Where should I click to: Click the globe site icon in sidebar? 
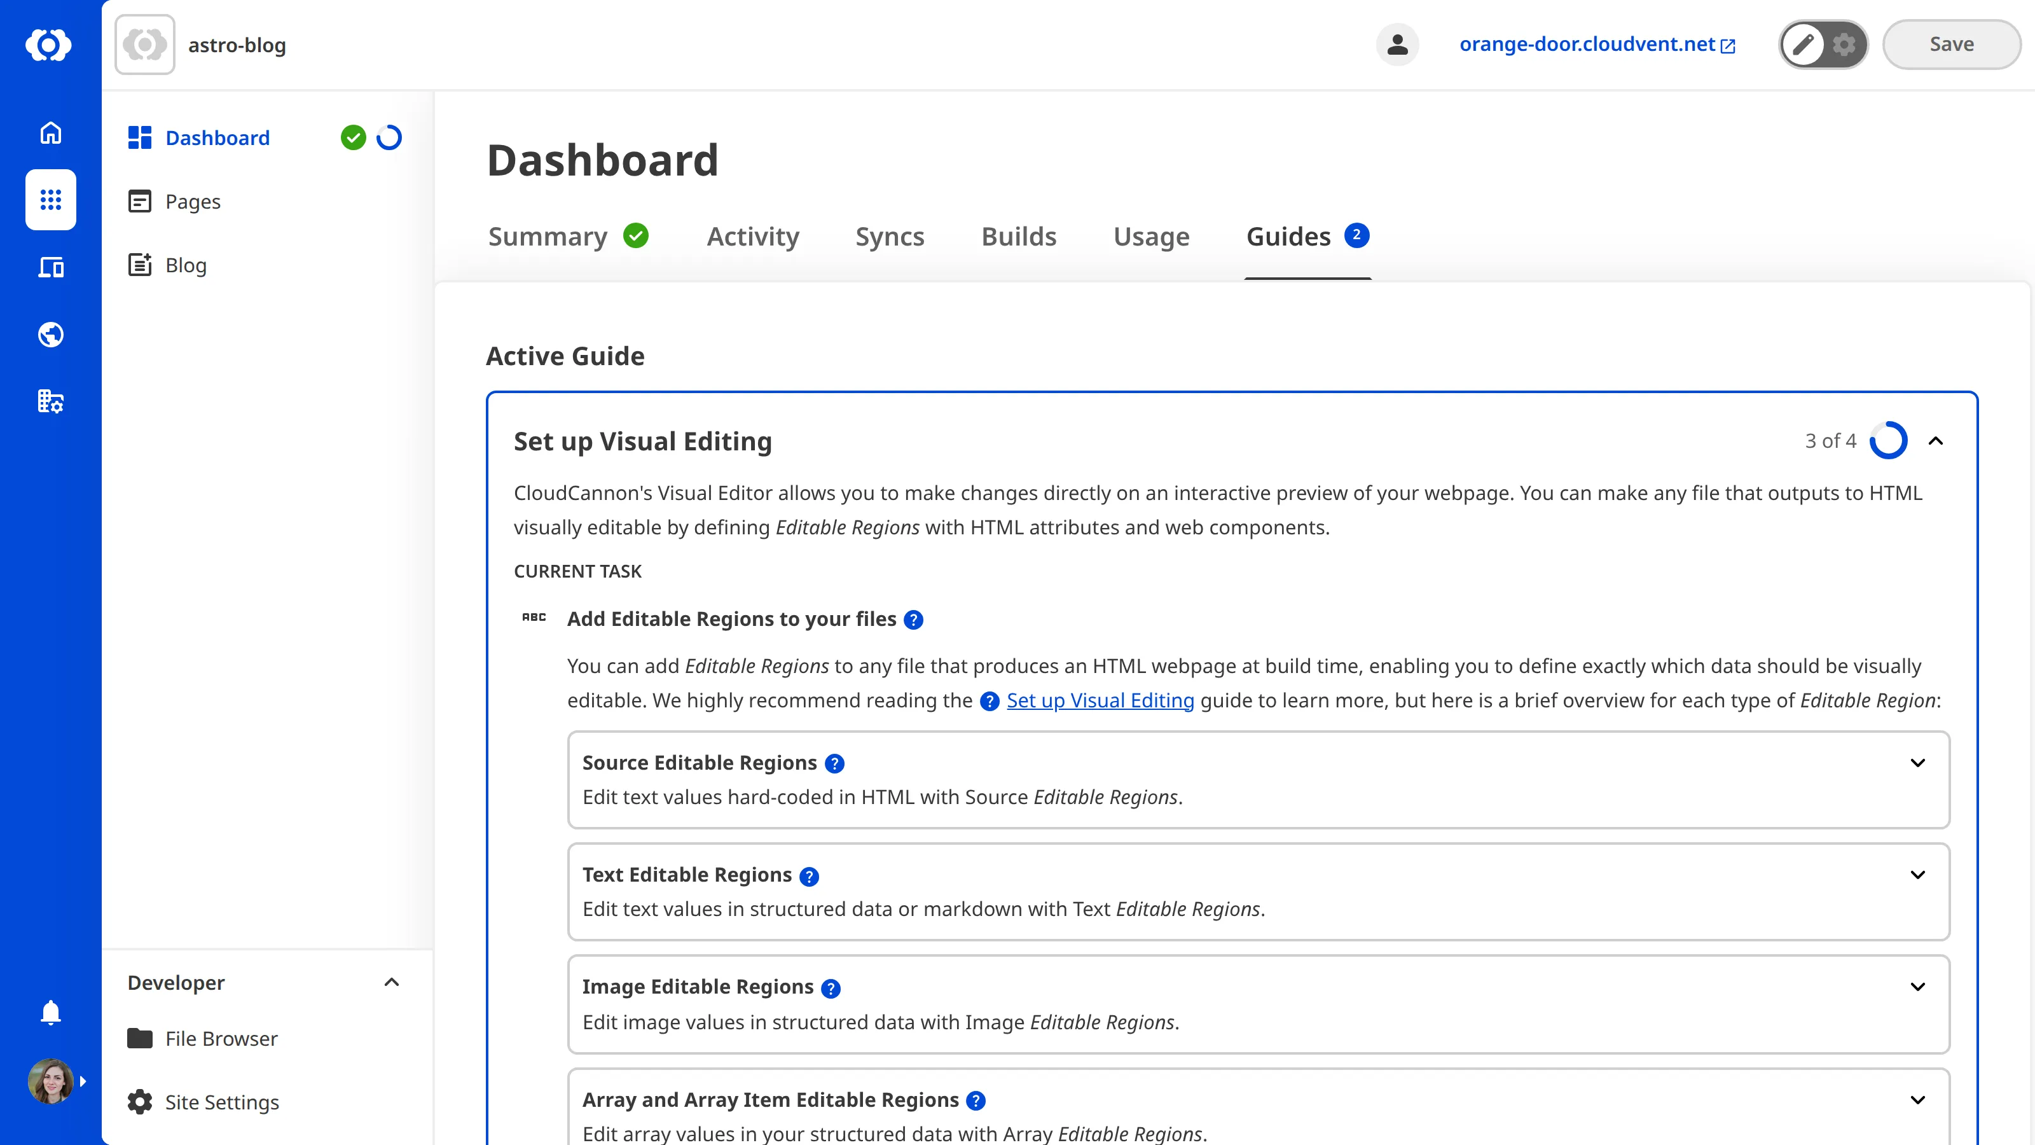50,334
